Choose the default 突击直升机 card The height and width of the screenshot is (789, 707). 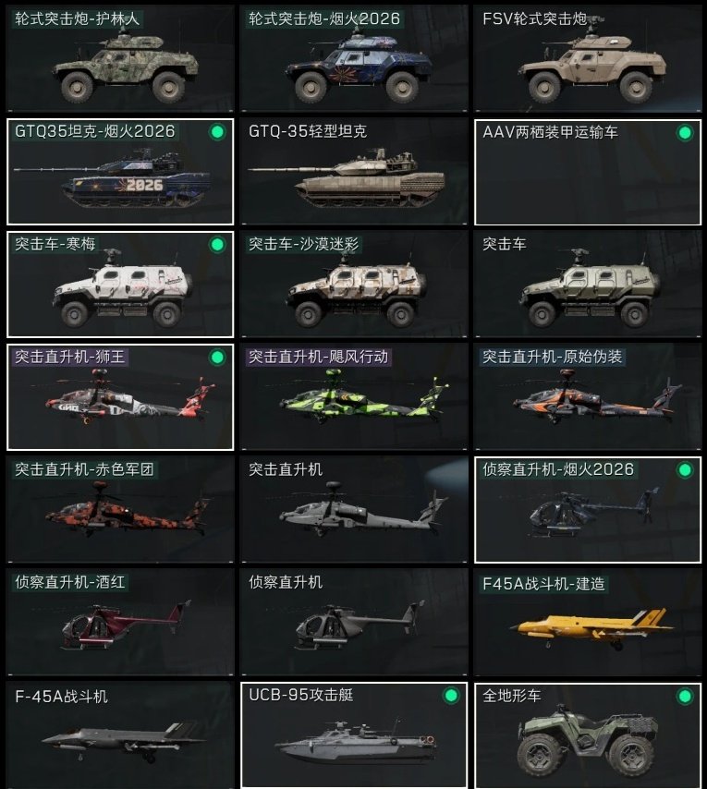tap(354, 510)
